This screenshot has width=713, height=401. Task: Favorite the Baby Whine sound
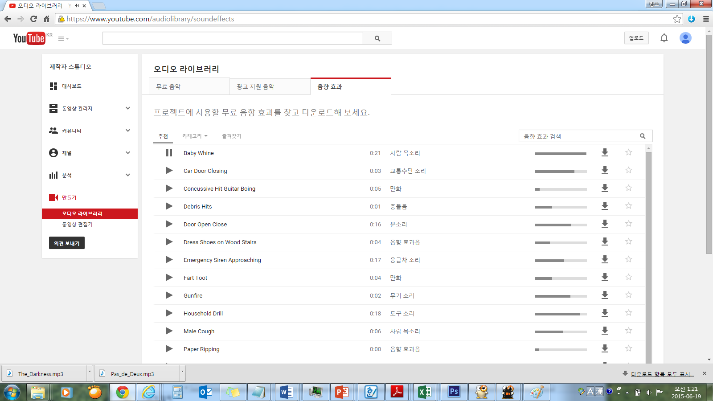click(x=628, y=152)
